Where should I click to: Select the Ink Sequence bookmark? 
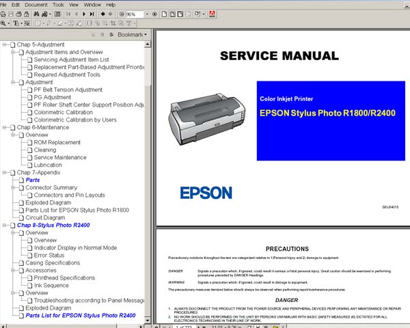51,286
